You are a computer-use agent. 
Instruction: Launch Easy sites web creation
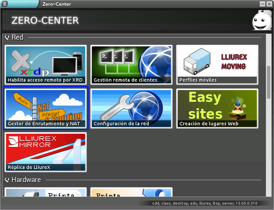tap(217, 108)
